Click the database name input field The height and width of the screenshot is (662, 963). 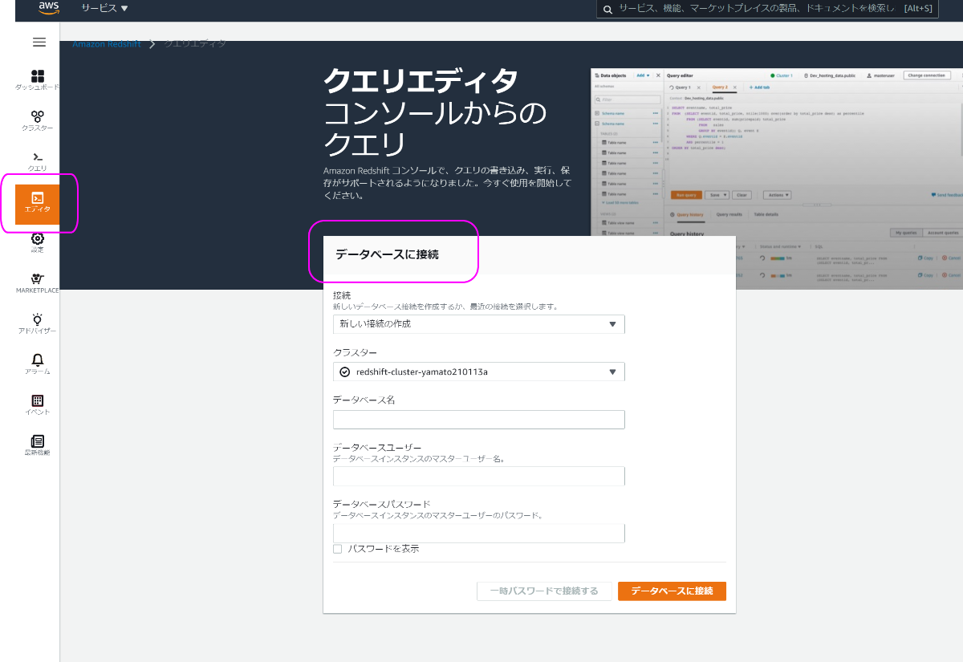coord(478,420)
